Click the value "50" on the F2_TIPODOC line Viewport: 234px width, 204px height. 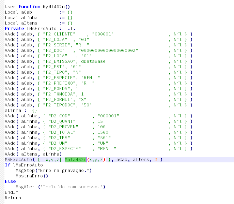tap(87, 105)
